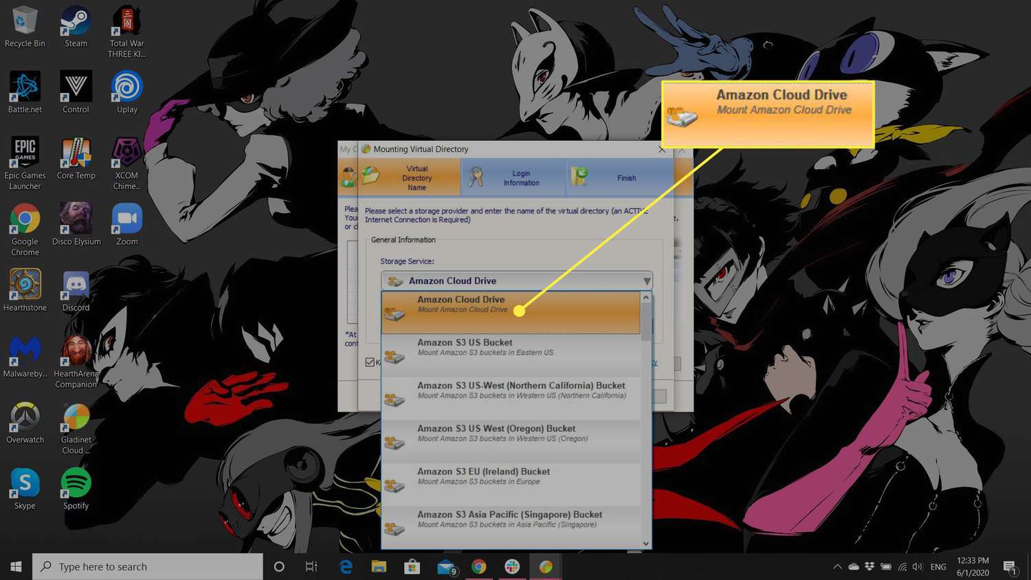Go to the Virtual Directory Name step

pos(410,177)
